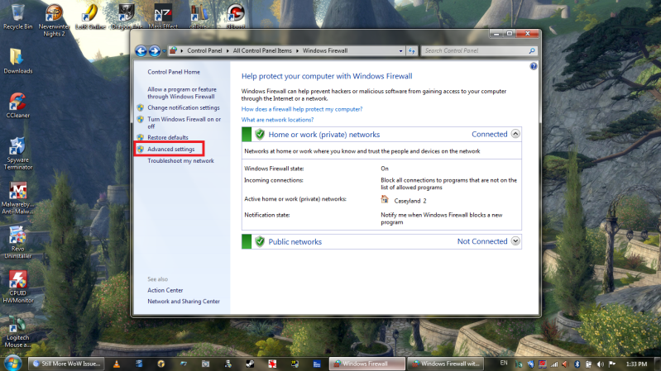
Task: Open Advanced settings link
Action: (x=170, y=149)
